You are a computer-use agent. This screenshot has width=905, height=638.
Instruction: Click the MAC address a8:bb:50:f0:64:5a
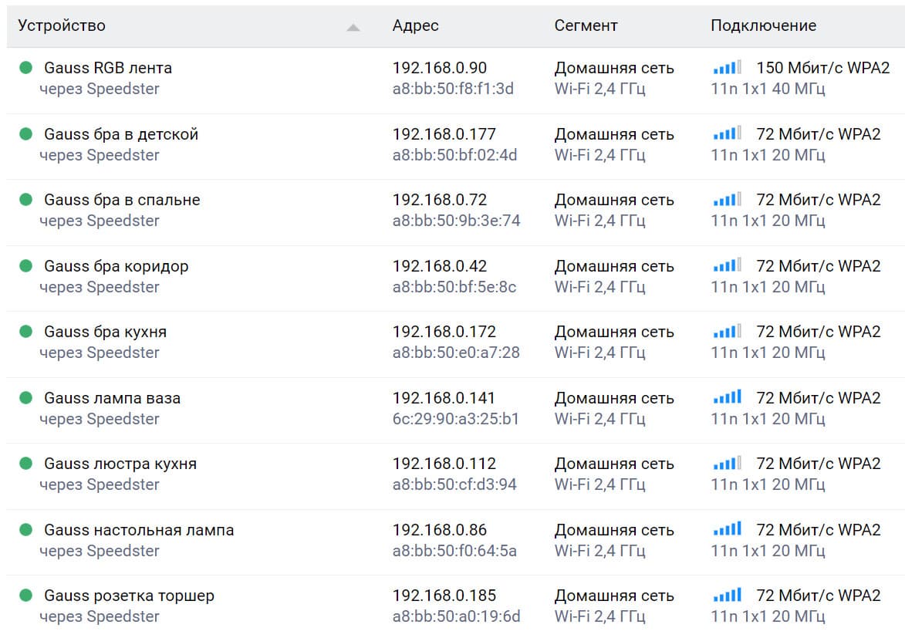pyautogui.click(x=454, y=551)
